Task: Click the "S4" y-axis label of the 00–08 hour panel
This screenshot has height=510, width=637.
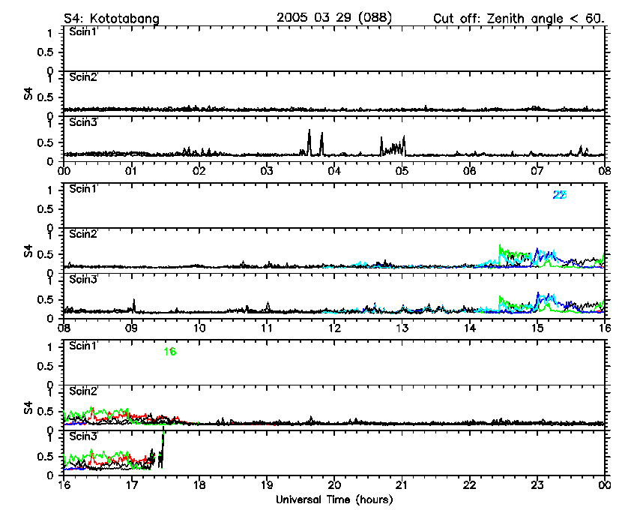Action: pyautogui.click(x=28, y=94)
